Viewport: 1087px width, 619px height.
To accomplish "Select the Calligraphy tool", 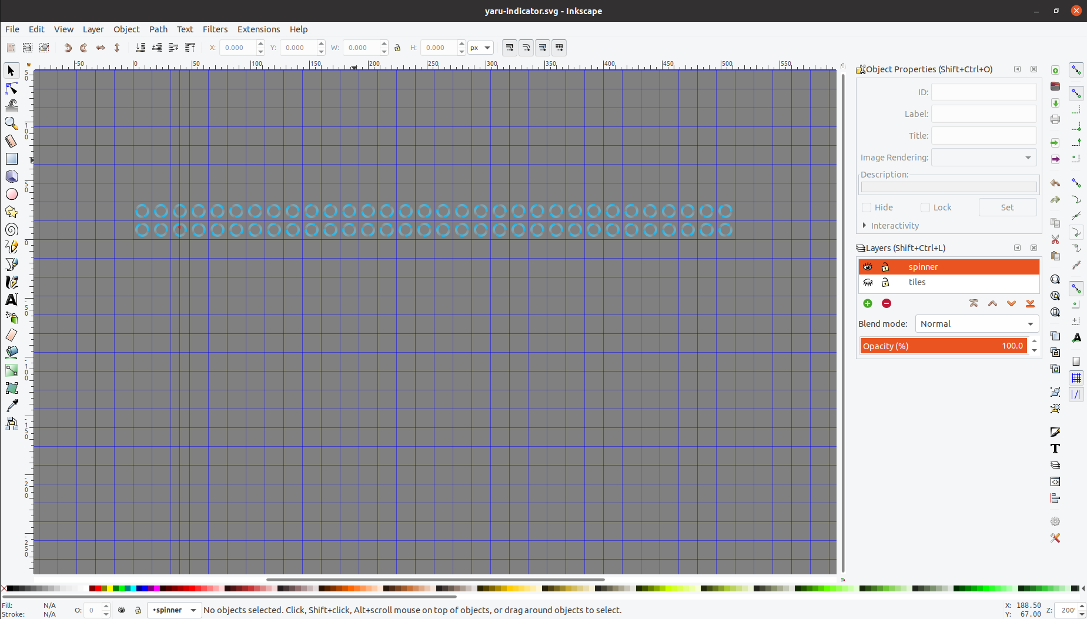I will point(11,282).
